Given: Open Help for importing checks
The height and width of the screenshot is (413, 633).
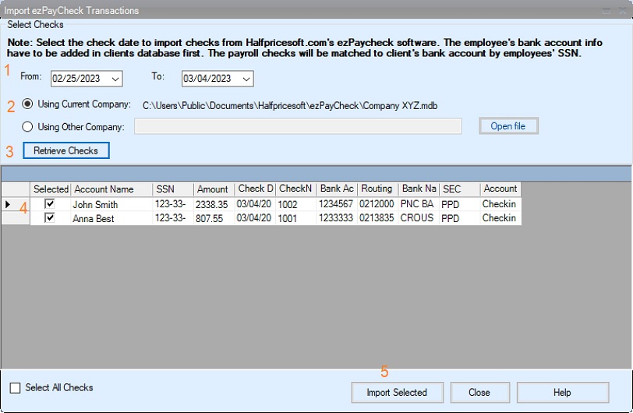Looking at the screenshot, I should 561,392.
